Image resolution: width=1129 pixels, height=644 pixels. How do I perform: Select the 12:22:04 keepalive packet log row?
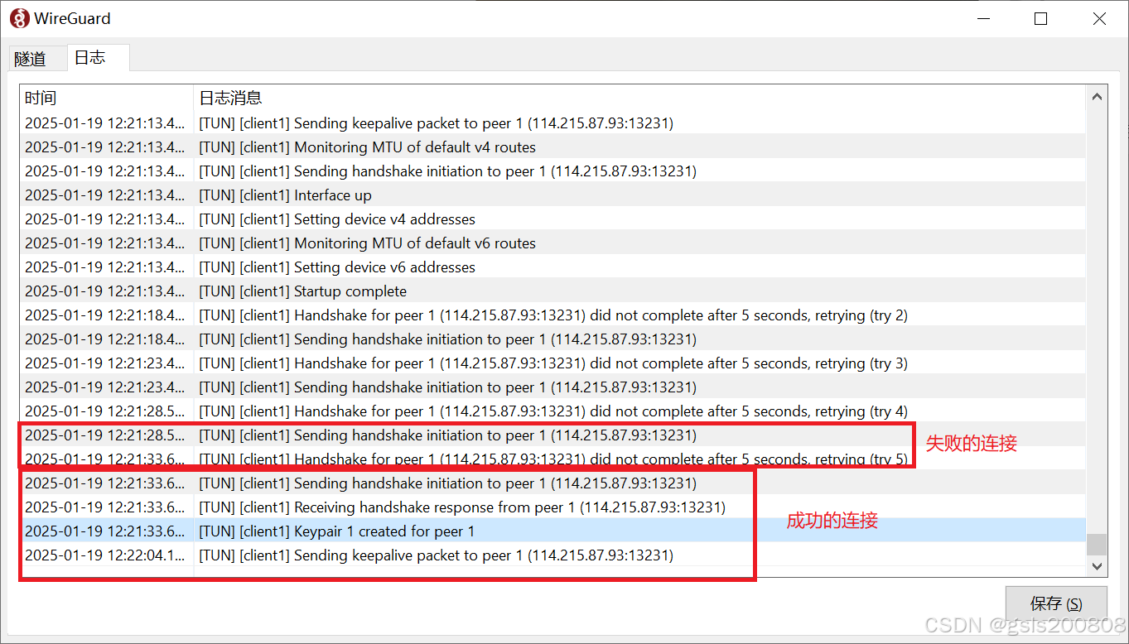tap(552, 555)
